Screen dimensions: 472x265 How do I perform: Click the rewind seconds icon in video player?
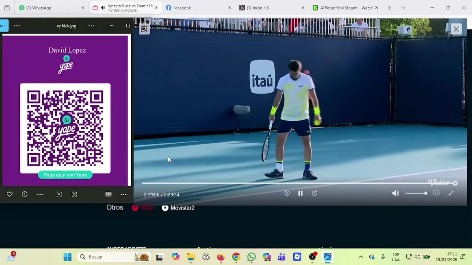(x=287, y=193)
